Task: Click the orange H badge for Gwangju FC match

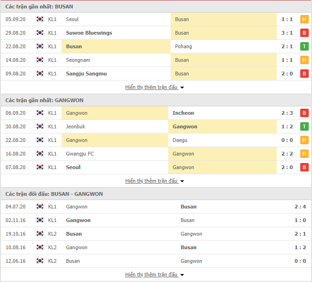Action: tap(304, 154)
